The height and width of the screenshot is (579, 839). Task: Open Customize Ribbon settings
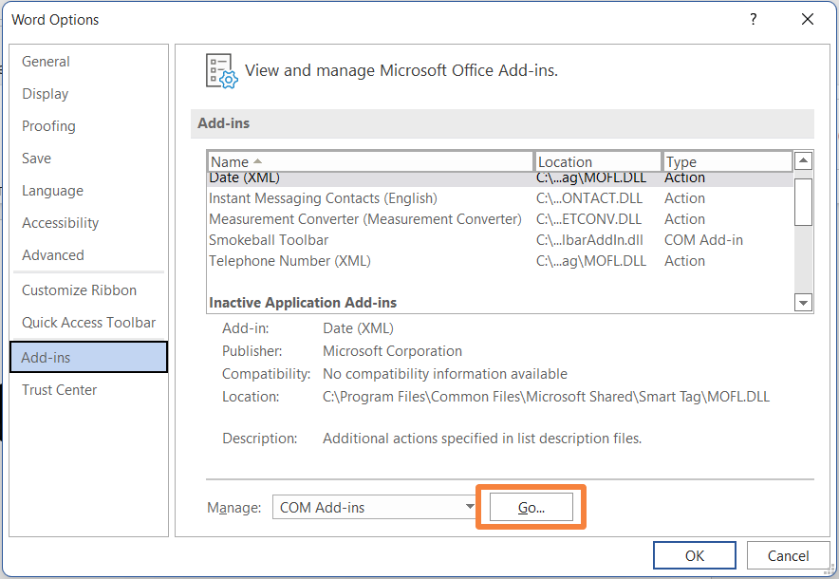[80, 290]
